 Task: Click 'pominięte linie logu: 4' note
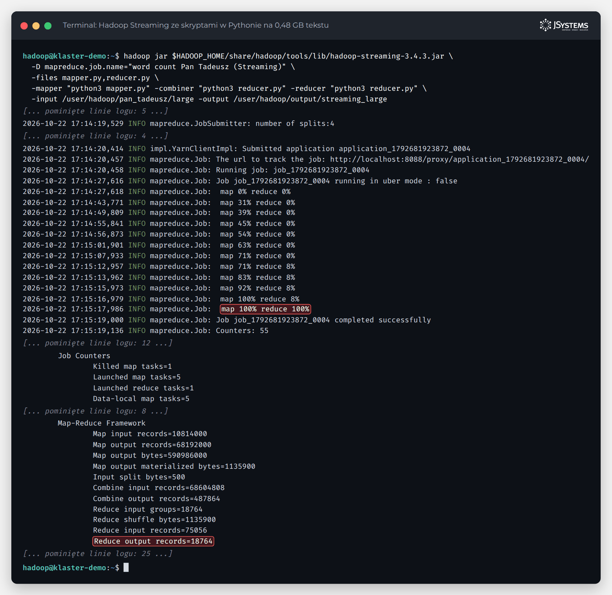pyautogui.click(x=96, y=136)
